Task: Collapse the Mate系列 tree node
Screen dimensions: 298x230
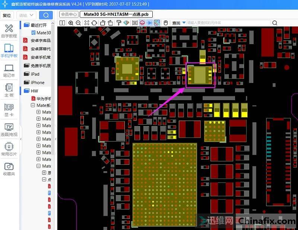Action: click(33, 105)
